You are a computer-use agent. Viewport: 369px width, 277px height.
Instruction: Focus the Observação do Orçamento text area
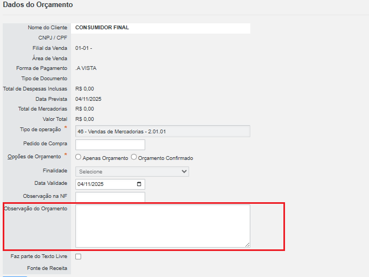(x=162, y=226)
